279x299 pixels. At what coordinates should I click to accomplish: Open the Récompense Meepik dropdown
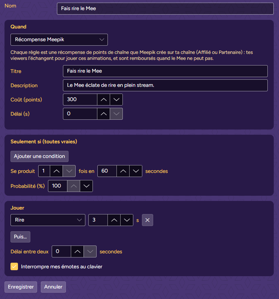pyautogui.click(x=59, y=40)
